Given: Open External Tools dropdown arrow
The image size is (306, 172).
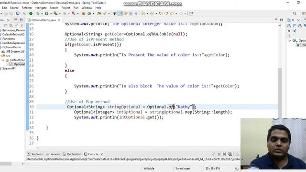Looking at the screenshot, I should point(60,13).
